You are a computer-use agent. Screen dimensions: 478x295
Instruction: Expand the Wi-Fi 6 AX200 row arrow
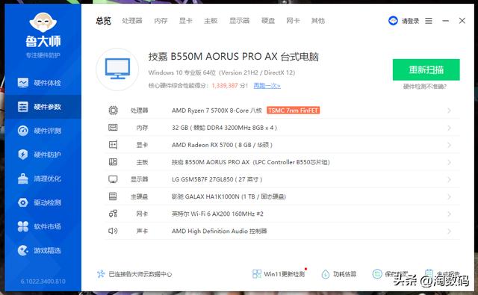point(449,214)
